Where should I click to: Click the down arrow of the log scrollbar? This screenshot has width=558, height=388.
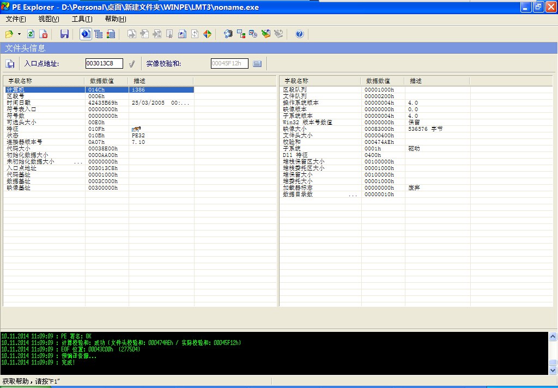pos(553,370)
